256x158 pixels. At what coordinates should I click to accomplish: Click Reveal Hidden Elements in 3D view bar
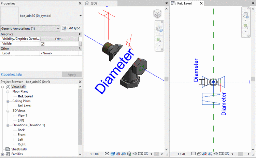click(140, 154)
